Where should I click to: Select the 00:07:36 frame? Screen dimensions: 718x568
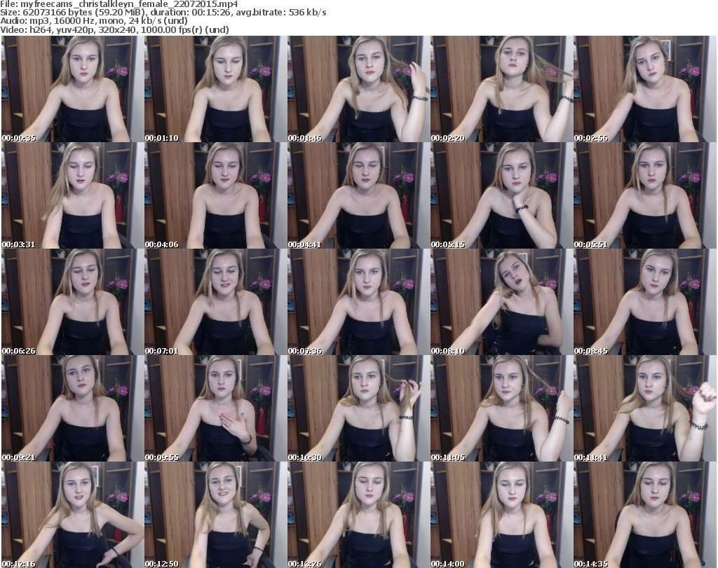click(358, 302)
